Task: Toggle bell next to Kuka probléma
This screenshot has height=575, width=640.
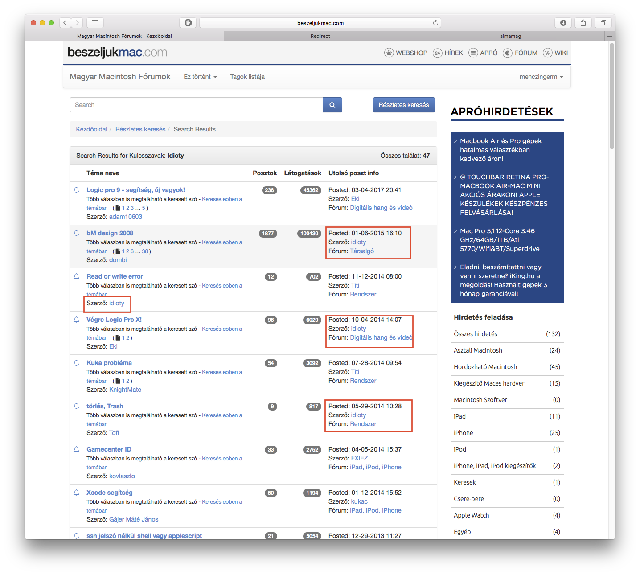Action: click(77, 363)
